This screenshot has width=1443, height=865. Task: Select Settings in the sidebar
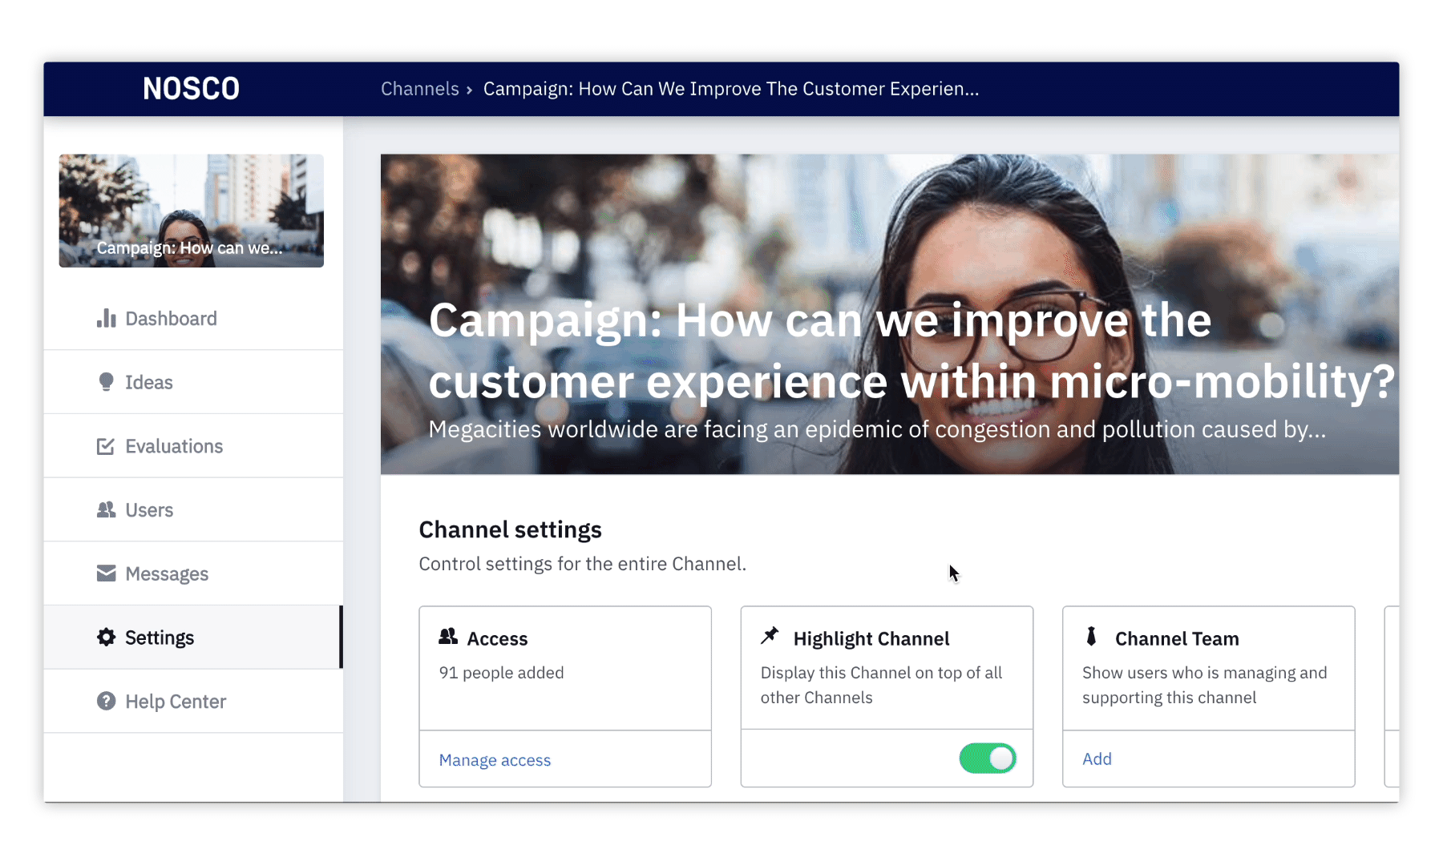[193, 637]
